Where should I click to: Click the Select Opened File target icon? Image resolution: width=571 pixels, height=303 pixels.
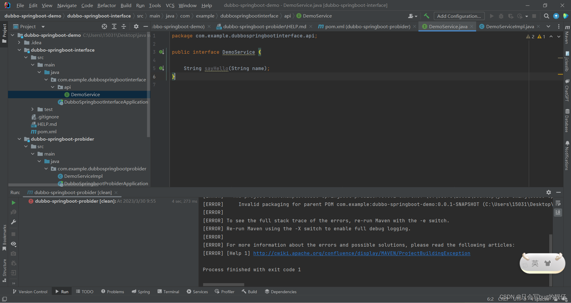[x=104, y=26]
